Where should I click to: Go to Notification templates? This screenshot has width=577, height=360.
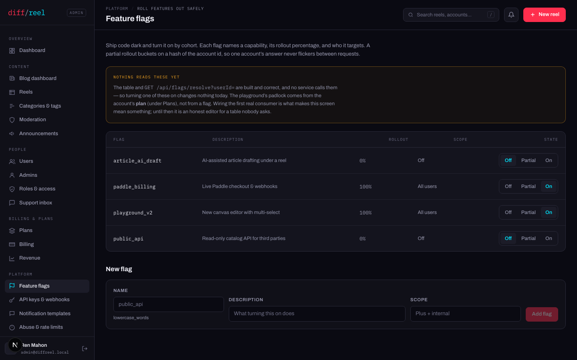[47, 314]
